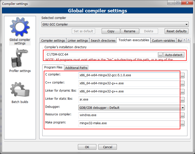The height and width of the screenshot is (154, 195).
Task: Confirm with the OK button
Action: (87, 147)
